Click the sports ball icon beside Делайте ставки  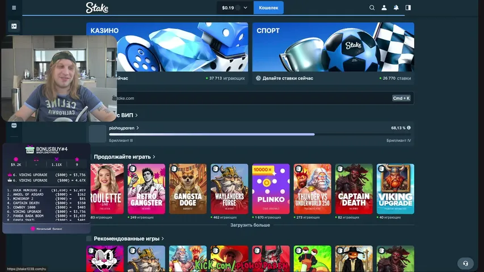[x=258, y=78]
